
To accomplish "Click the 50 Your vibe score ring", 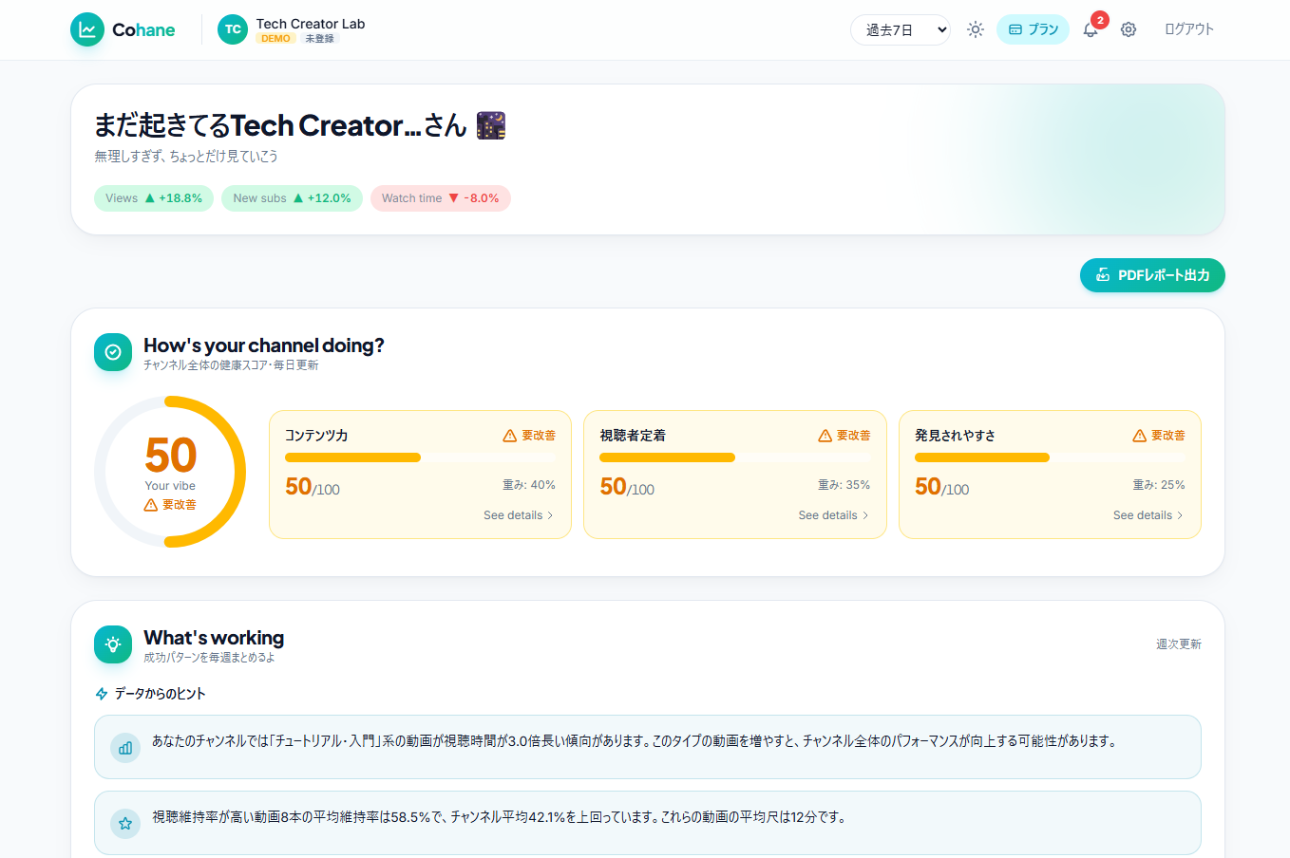I will pos(170,472).
